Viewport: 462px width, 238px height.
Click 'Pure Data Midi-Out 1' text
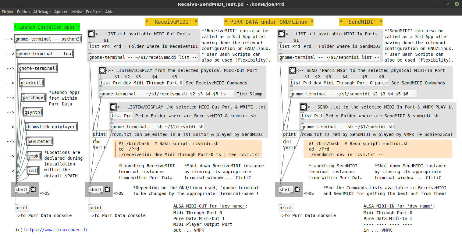[199, 218]
